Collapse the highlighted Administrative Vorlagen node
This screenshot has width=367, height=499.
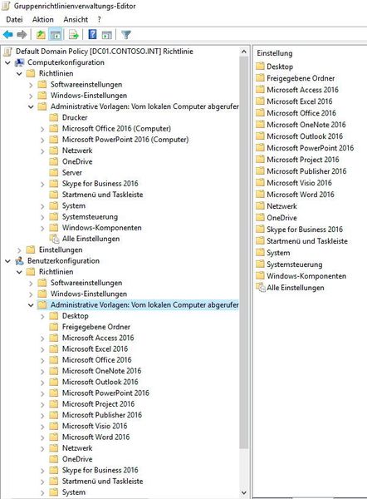31,305
